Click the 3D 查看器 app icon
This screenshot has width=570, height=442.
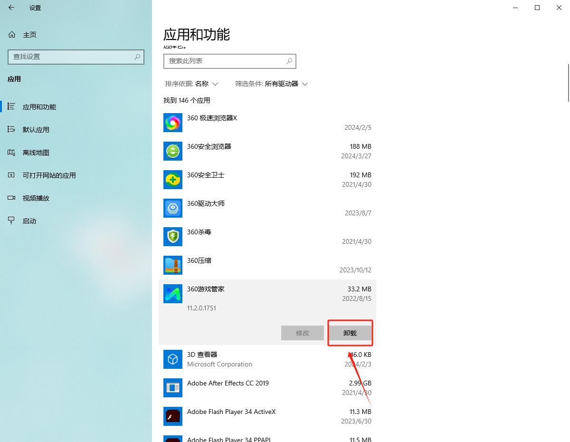[172, 359]
